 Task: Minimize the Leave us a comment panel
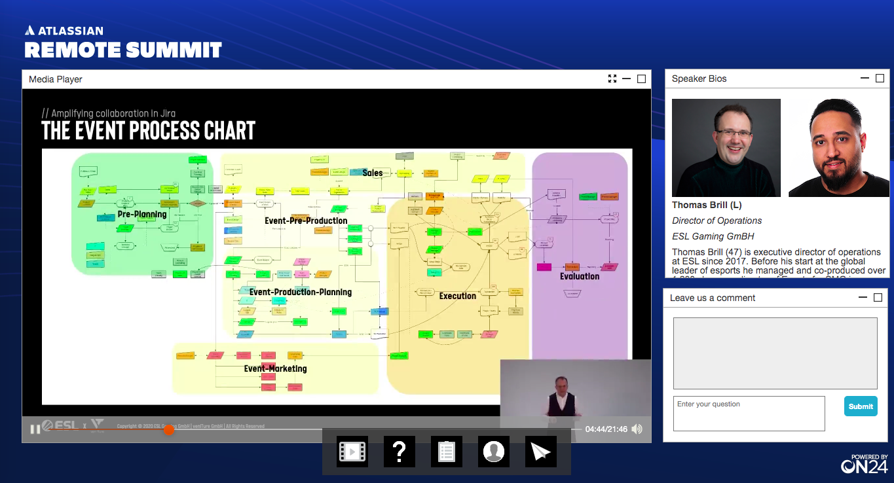click(x=863, y=297)
